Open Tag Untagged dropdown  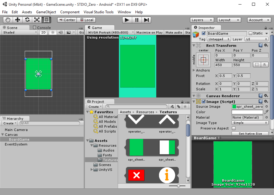219,39
